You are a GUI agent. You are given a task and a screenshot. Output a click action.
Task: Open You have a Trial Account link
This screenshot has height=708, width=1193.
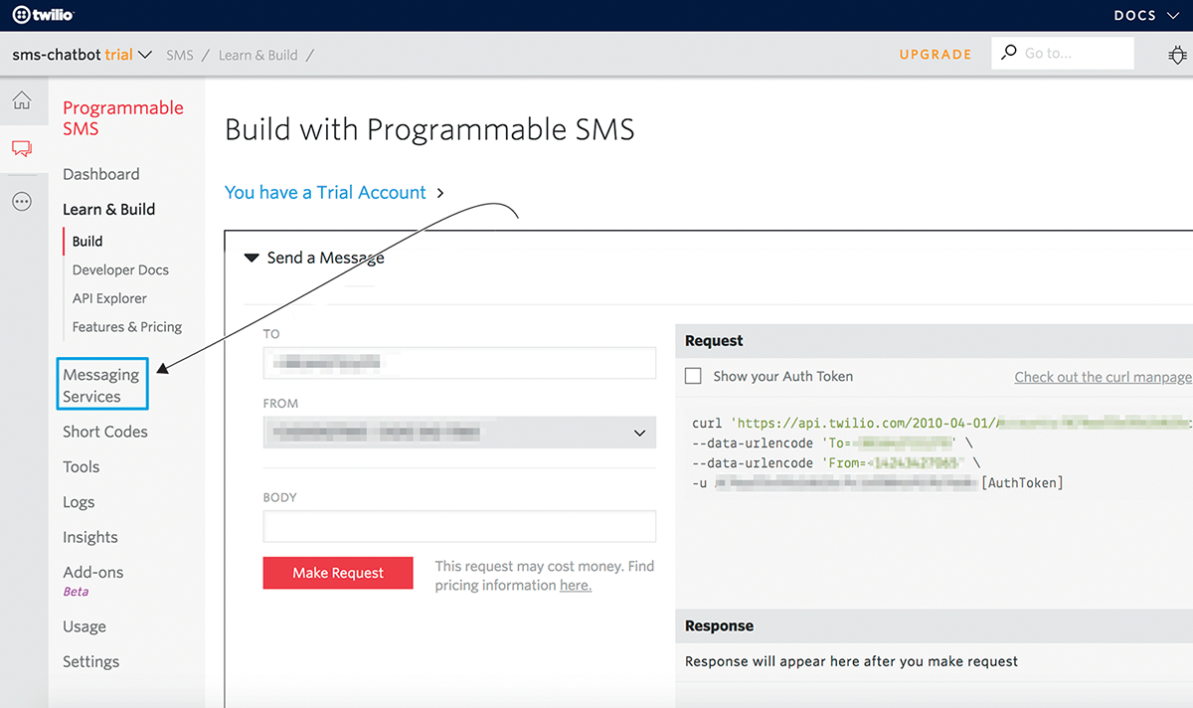(325, 193)
